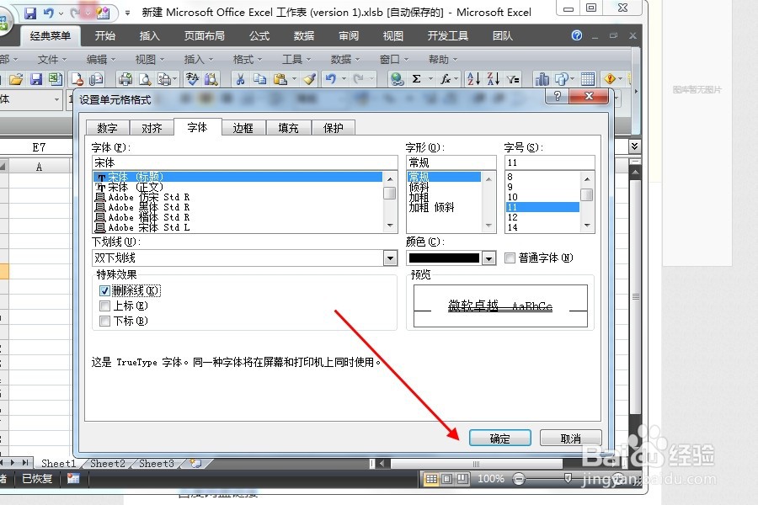
Task: Open the 工具 classic menu dropdown
Action: 296,60
